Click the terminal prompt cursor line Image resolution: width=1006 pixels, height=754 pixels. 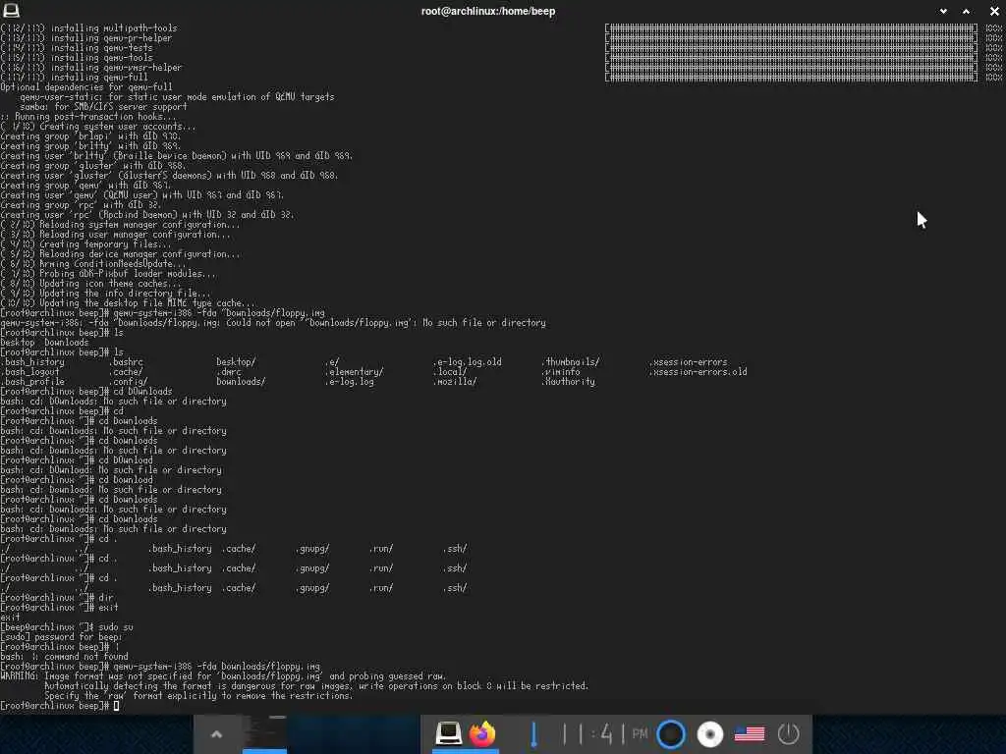60,706
